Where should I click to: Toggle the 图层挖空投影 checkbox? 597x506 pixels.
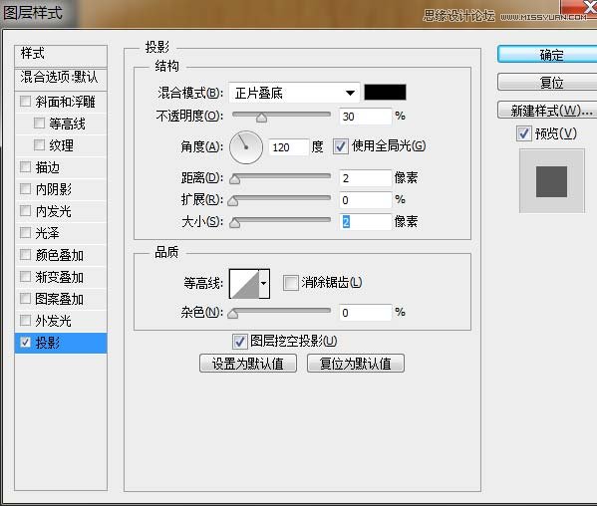[x=239, y=342]
